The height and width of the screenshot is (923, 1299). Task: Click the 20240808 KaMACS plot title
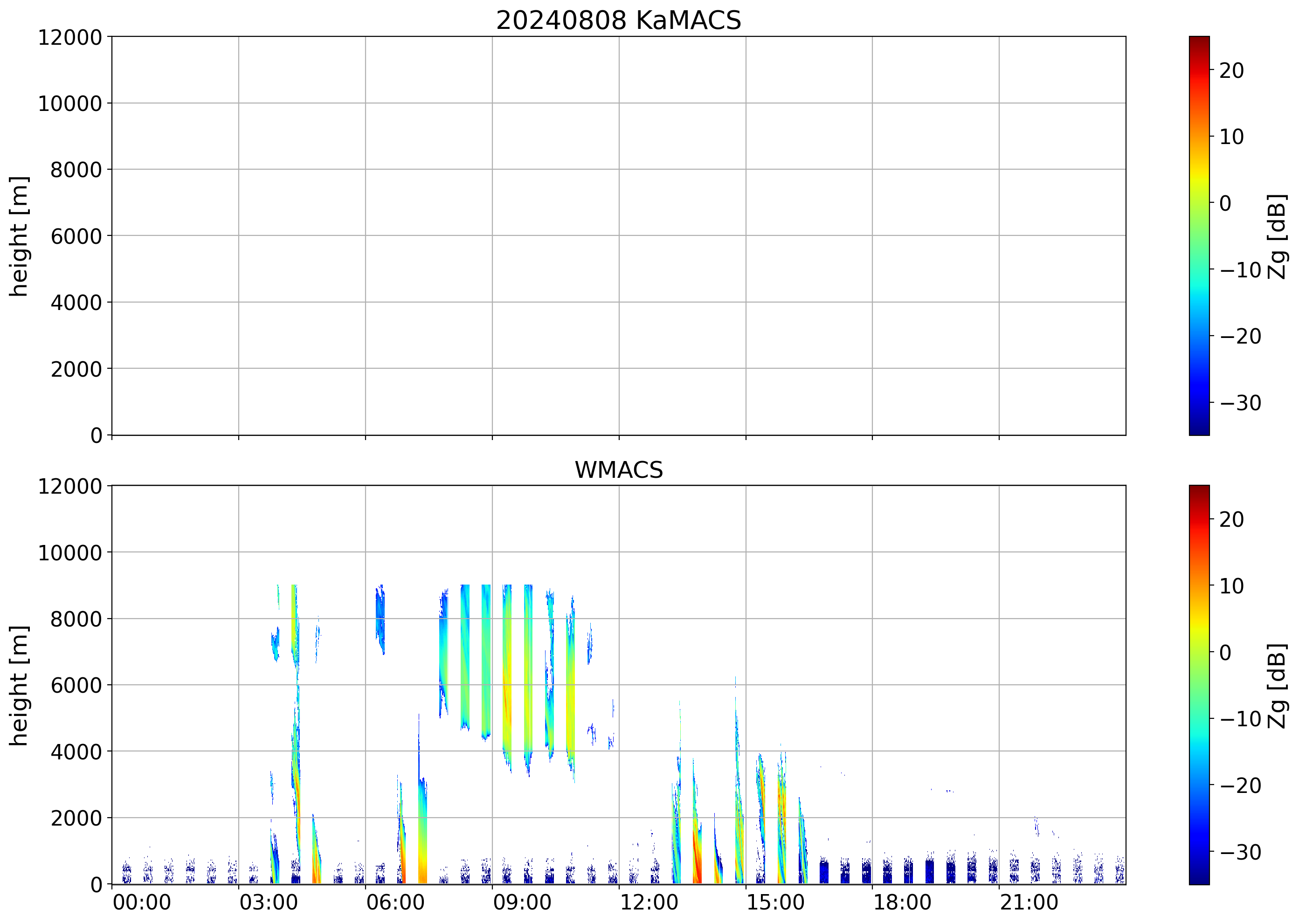coord(619,21)
